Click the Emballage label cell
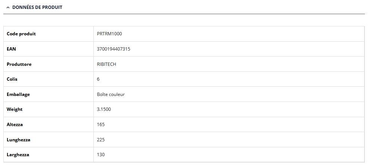 tap(18, 94)
